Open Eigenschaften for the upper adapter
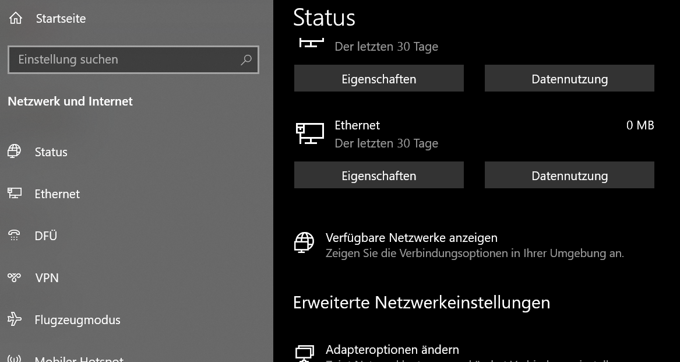The height and width of the screenshot is (362, 680). click(379, 79)
